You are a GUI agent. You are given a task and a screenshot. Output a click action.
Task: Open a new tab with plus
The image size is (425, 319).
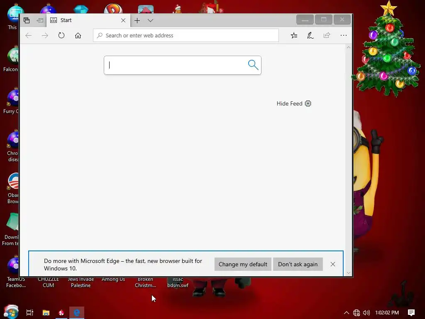click(x=137, y=20)
